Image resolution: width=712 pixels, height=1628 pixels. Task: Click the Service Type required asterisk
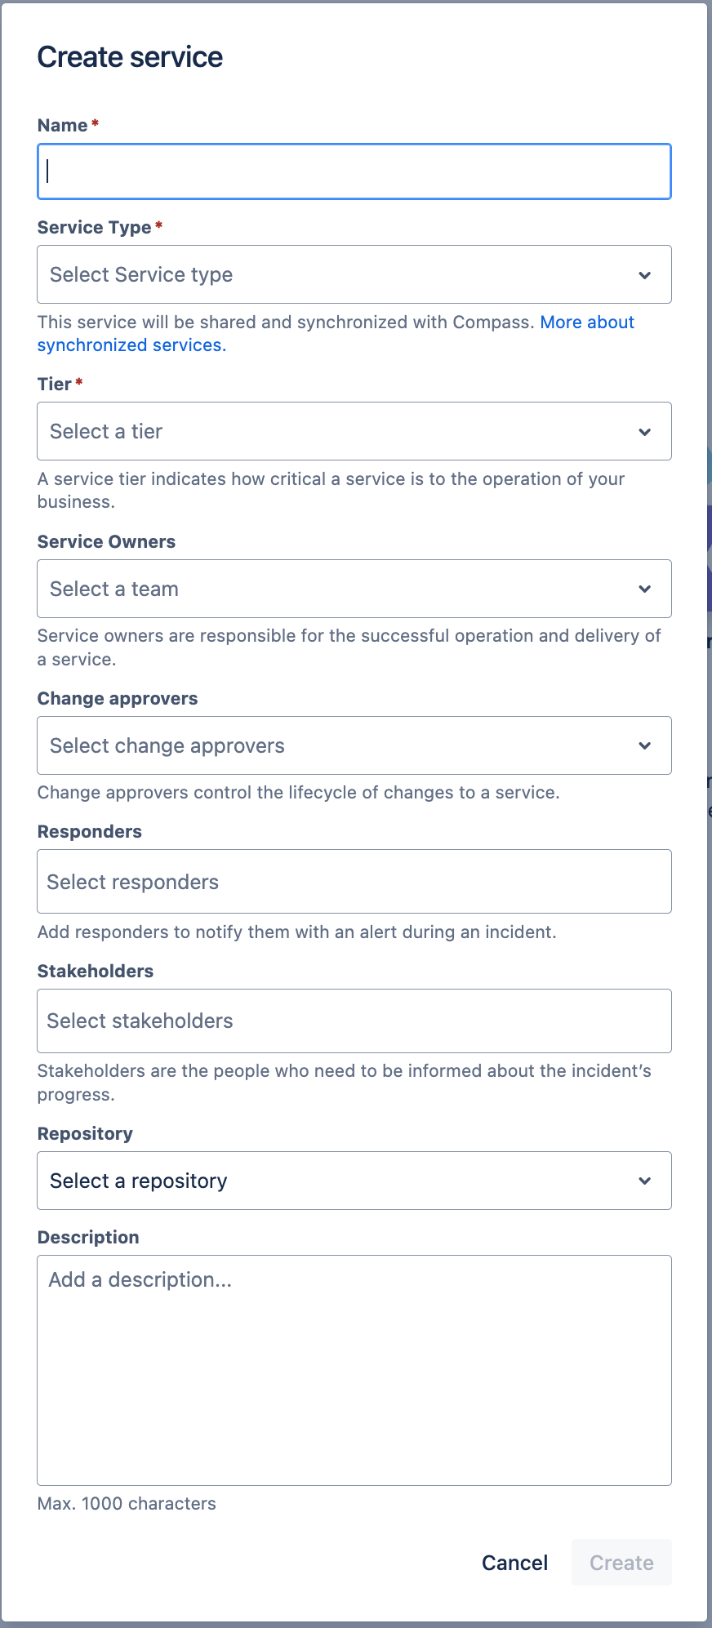(x=158, y=227)
